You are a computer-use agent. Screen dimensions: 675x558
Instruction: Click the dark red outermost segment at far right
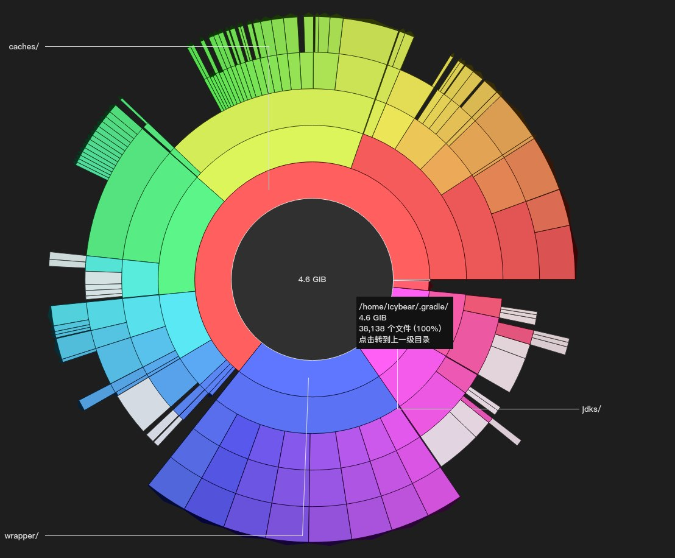pyautogui.click(x=554, y=253)
